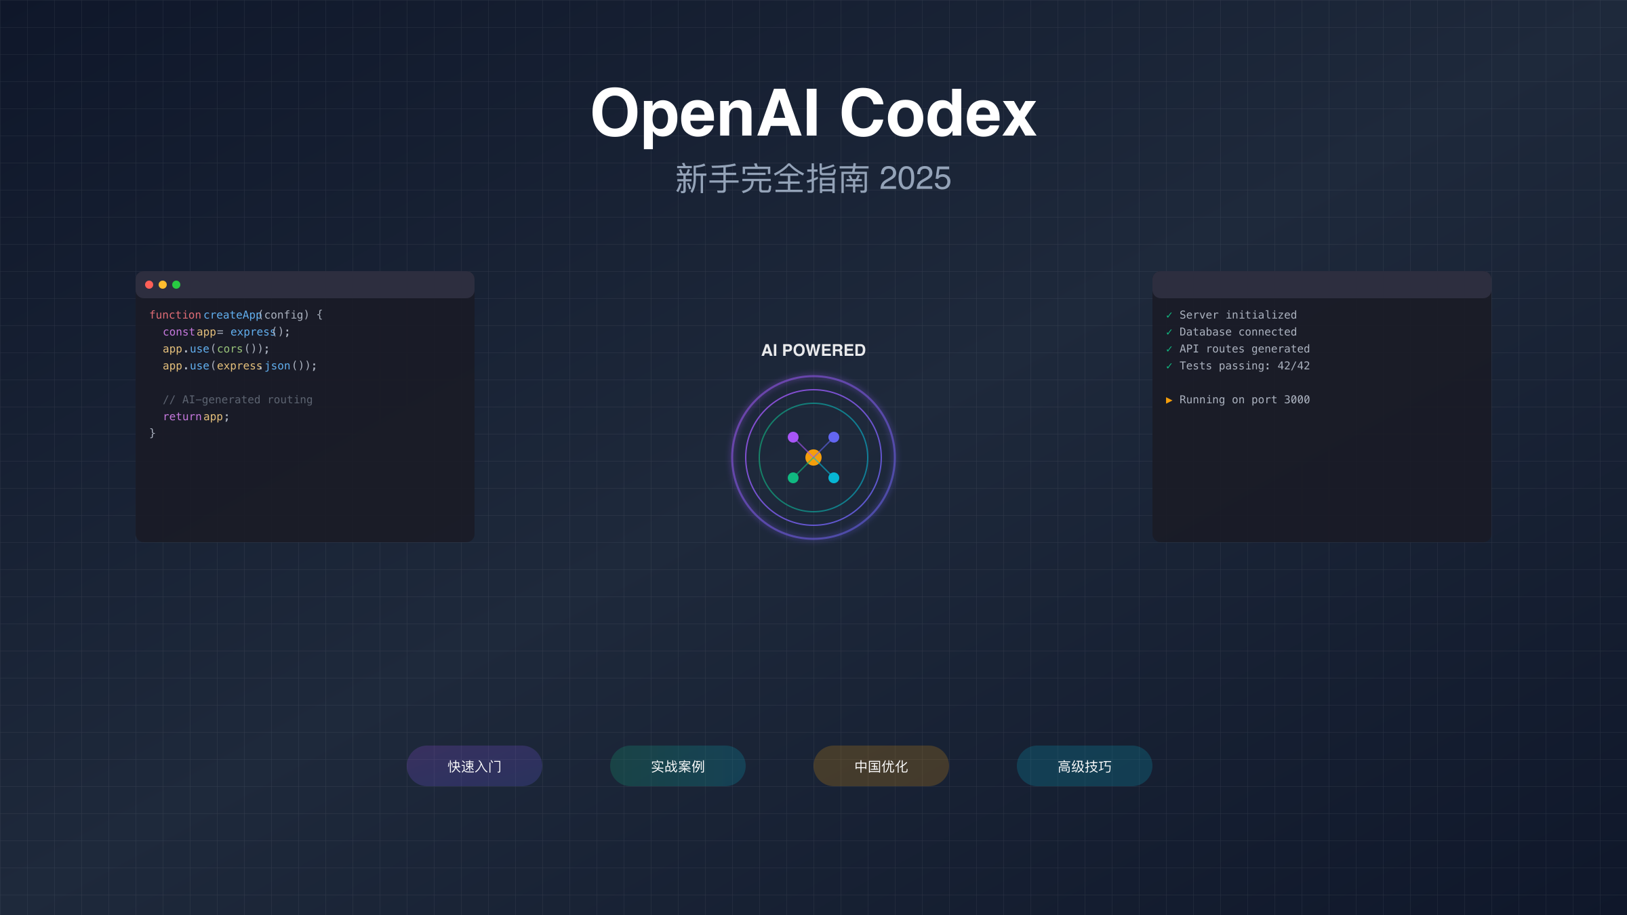Viewport: 1627px width, 915px height.
Task: Click the terminal panel's title bar
Action: (x=1322, y=285)
